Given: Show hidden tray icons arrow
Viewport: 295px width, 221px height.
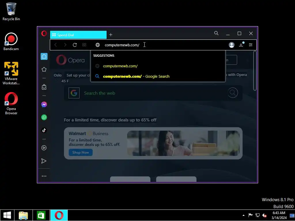Looking at the screenshot, I should click(x=244, y=215).
